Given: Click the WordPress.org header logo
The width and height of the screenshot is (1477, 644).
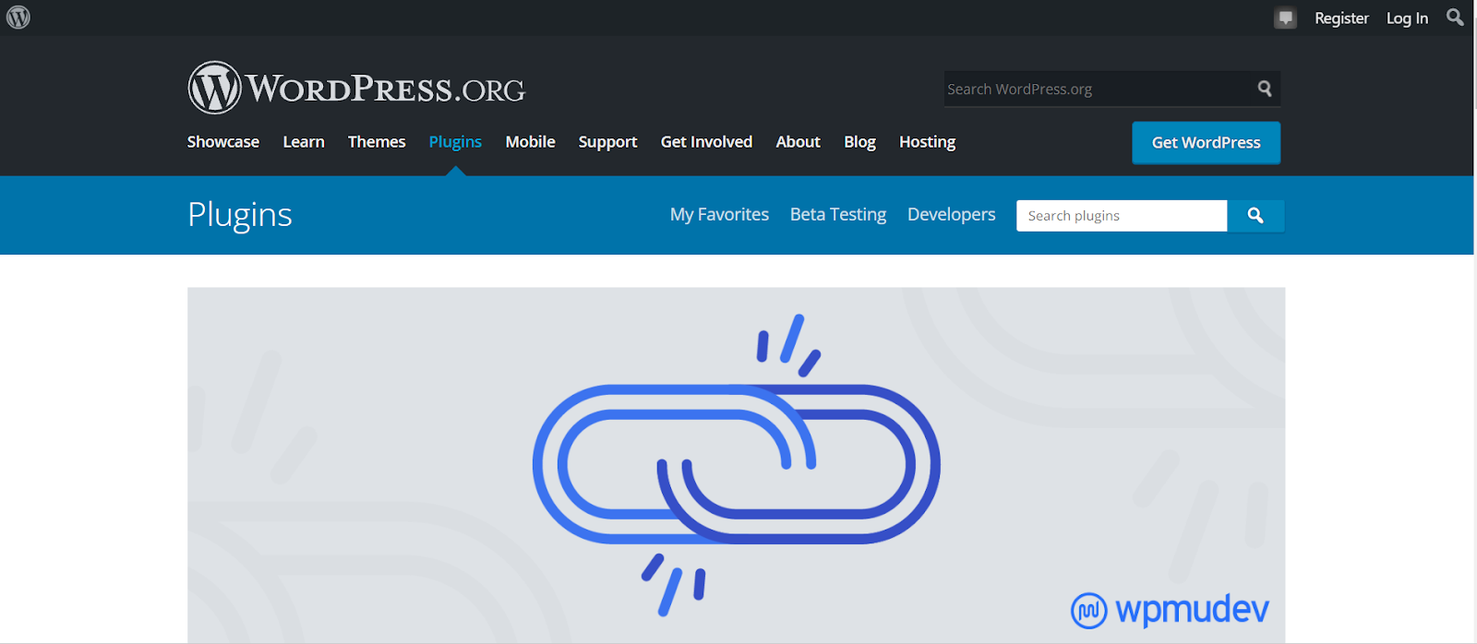Looking at the screenshot, I should click(x=356, y=89).
